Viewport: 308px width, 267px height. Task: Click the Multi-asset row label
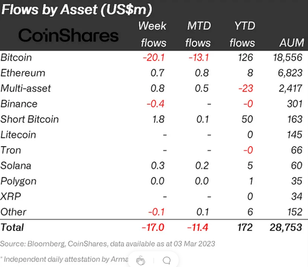coord(26,88)
